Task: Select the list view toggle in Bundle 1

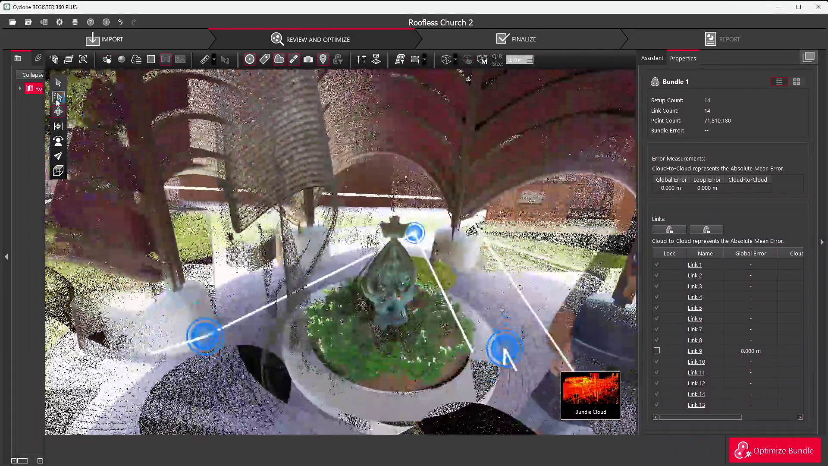Action: (x=779, y=82)
